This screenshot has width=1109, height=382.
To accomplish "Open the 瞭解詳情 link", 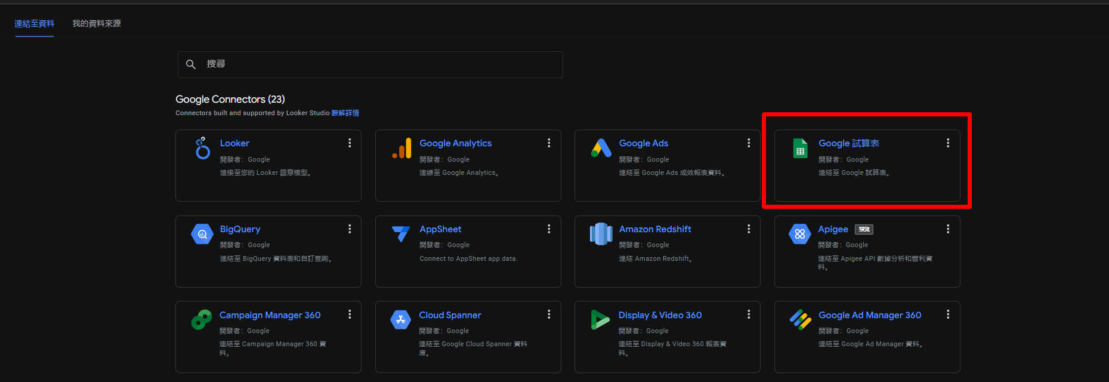I will point(345,113).
